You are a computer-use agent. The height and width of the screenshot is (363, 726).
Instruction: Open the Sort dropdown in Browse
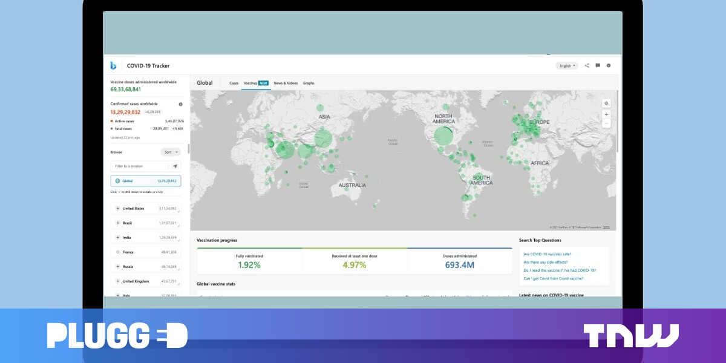coord(170,152)
